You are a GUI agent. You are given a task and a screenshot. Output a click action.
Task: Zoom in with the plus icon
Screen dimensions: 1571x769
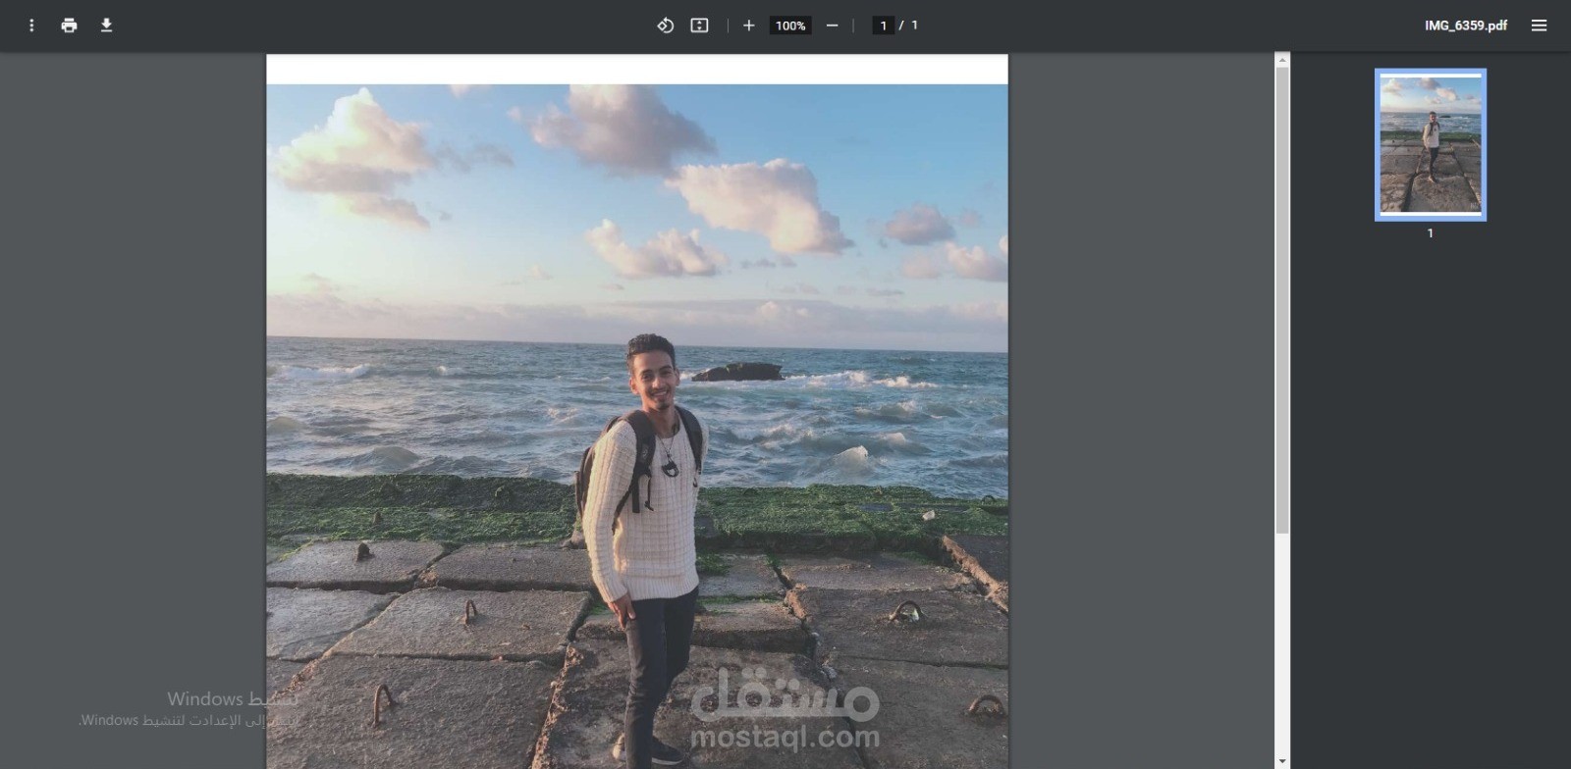pyautogui.click(x=748, y=26)
